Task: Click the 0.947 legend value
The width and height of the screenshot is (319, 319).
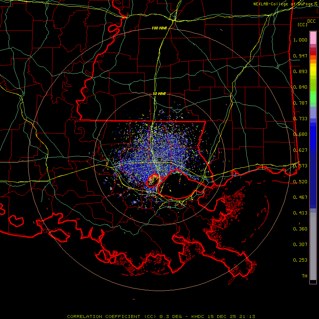Action: pyautogui.click(x=300, y=56)
